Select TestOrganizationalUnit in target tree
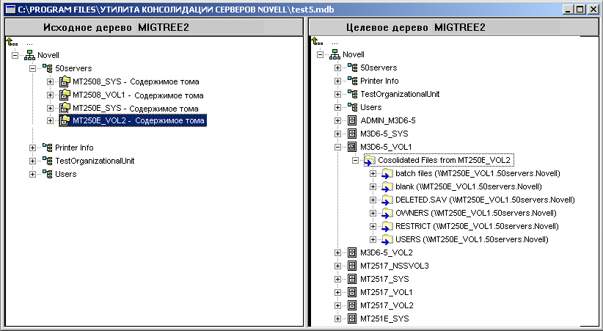This screenshot has width=603, height=331. (400, 94)
